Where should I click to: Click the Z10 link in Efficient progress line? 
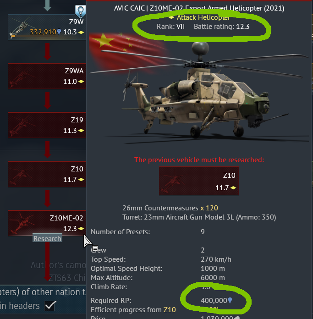(x=170, y=310)
